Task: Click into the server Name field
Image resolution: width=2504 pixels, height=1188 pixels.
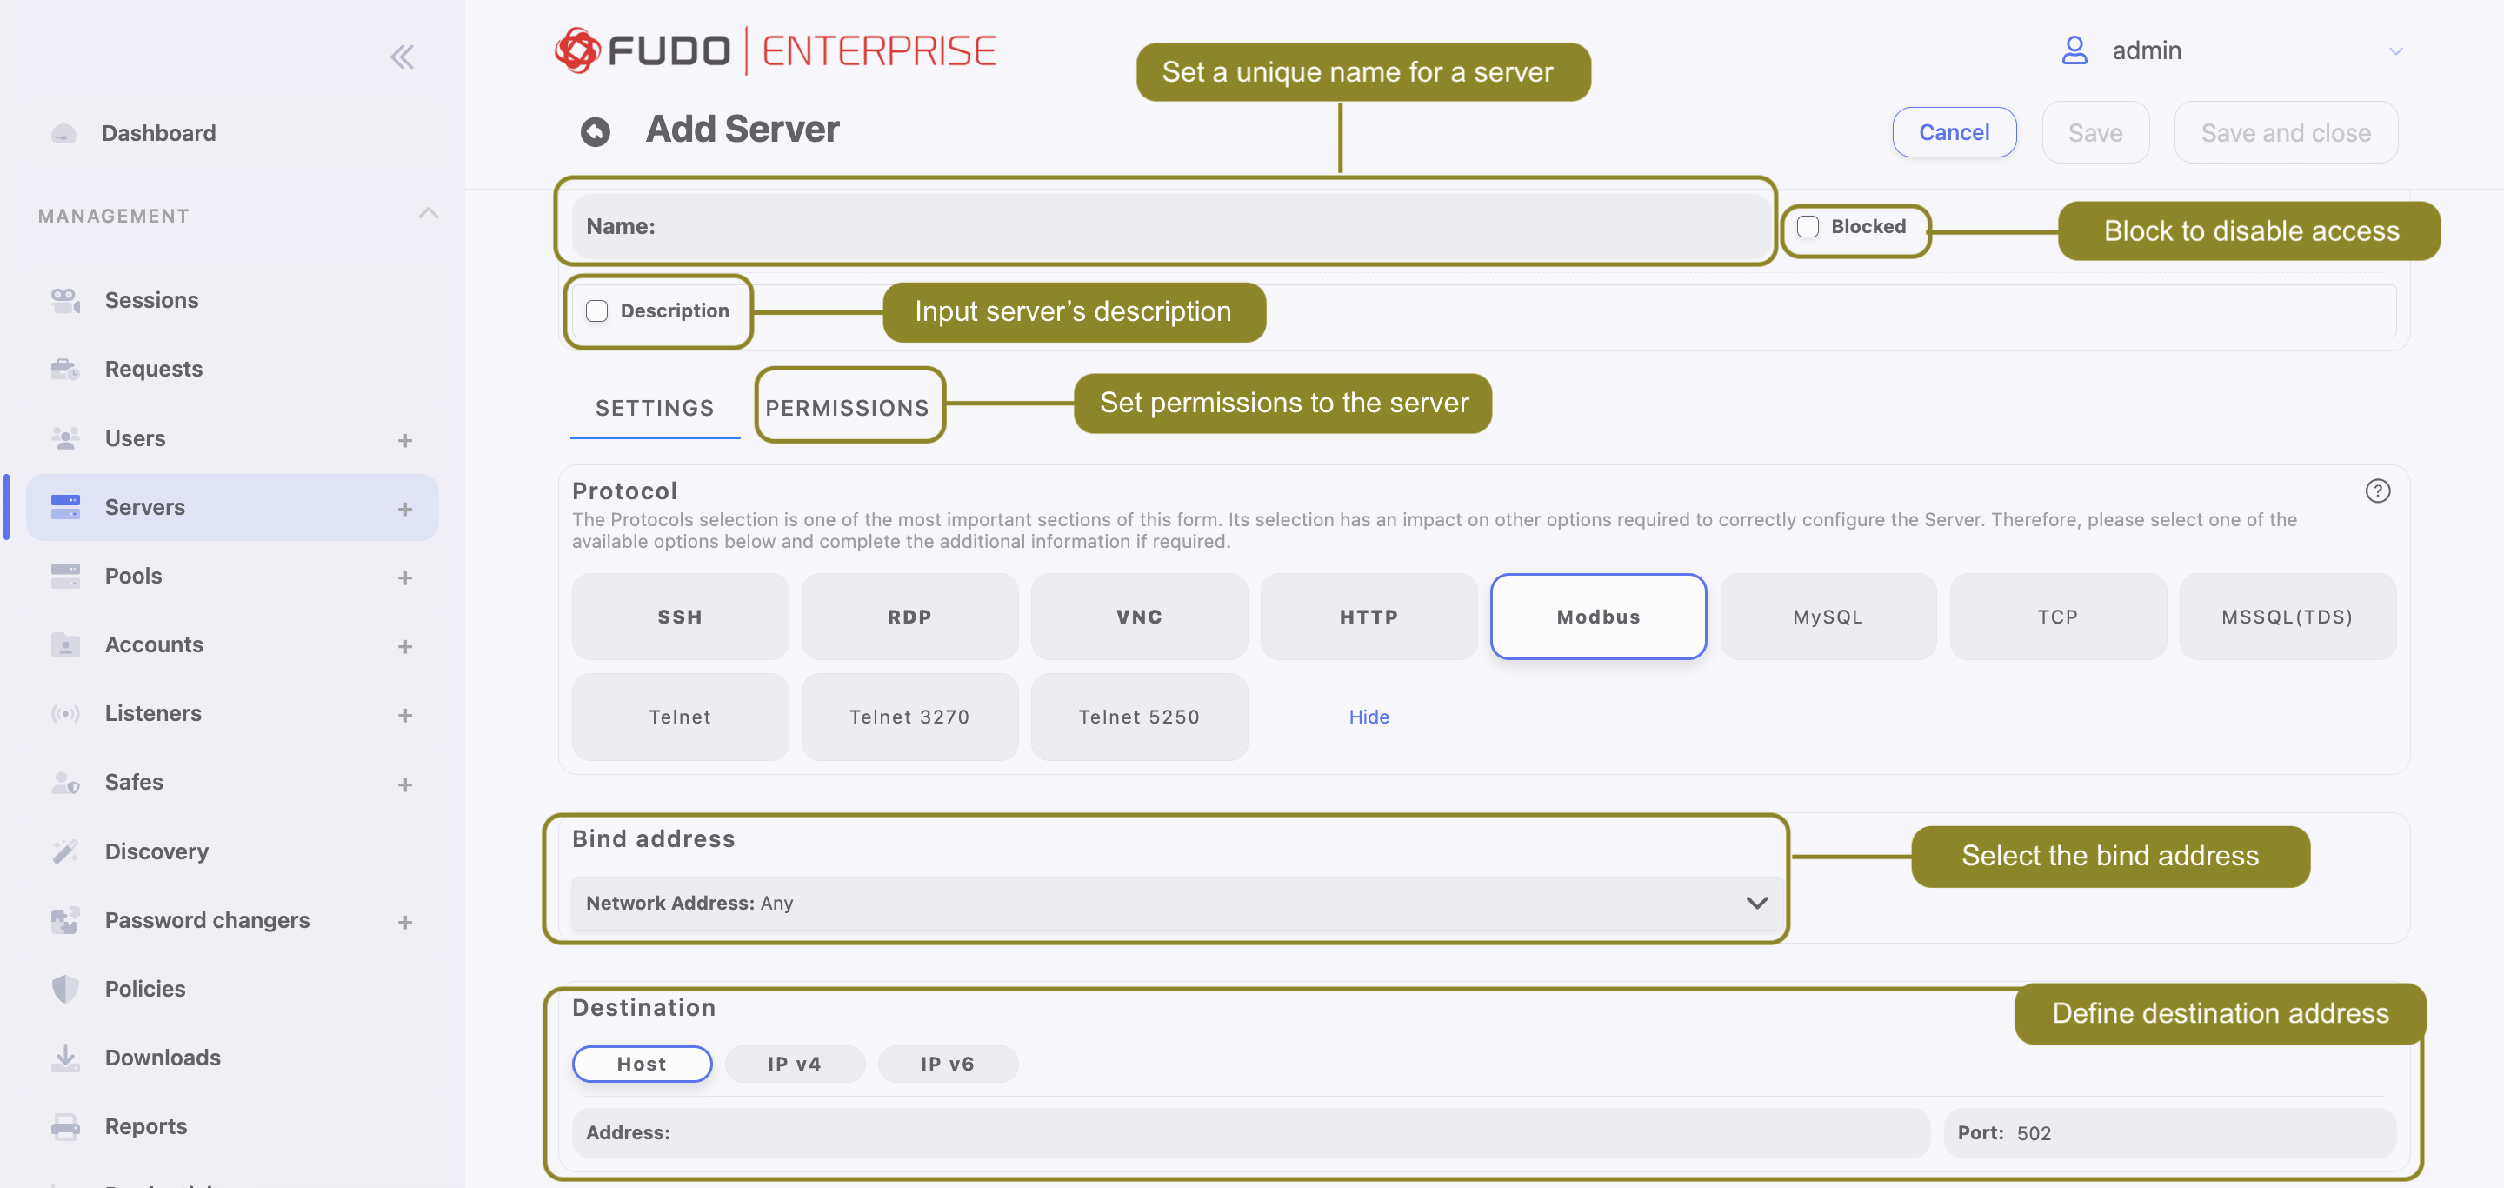Action: pyautogui.click(x=1170, y=226)
